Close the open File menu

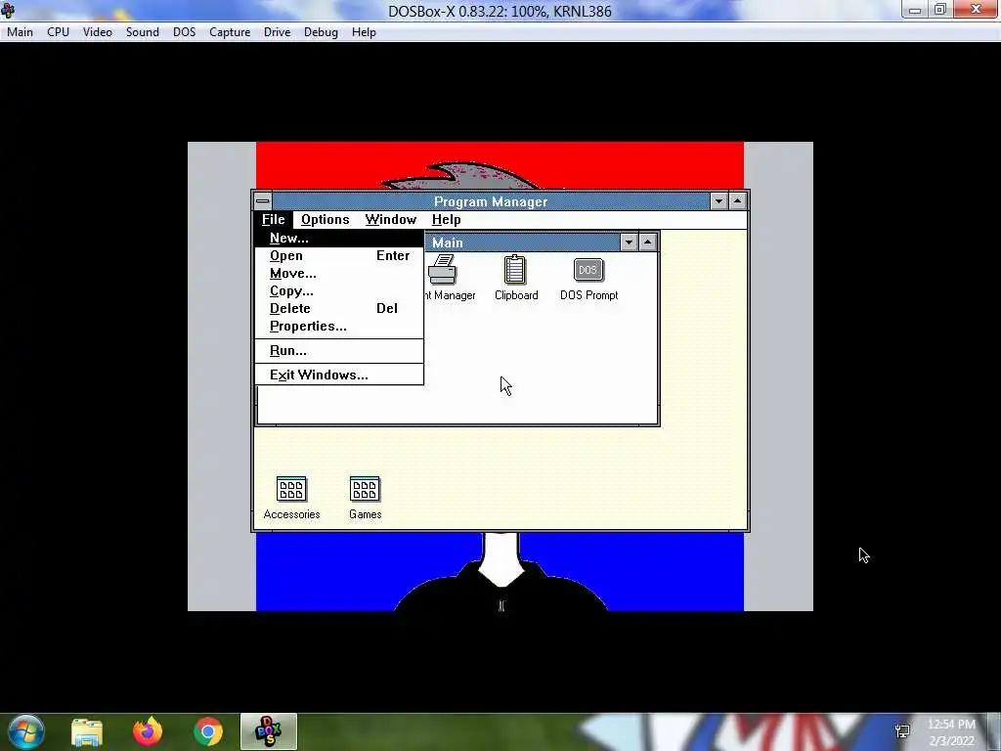pyautogui.click(x=274, y=220)
